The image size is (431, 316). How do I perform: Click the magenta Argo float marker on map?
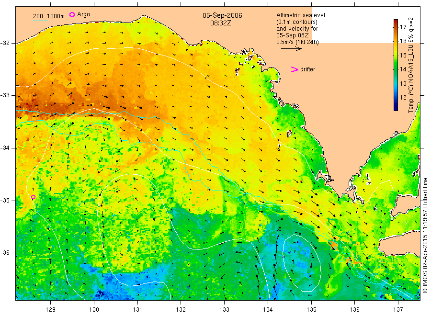(33, 197)
